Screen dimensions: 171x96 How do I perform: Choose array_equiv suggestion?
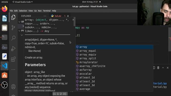114,54
